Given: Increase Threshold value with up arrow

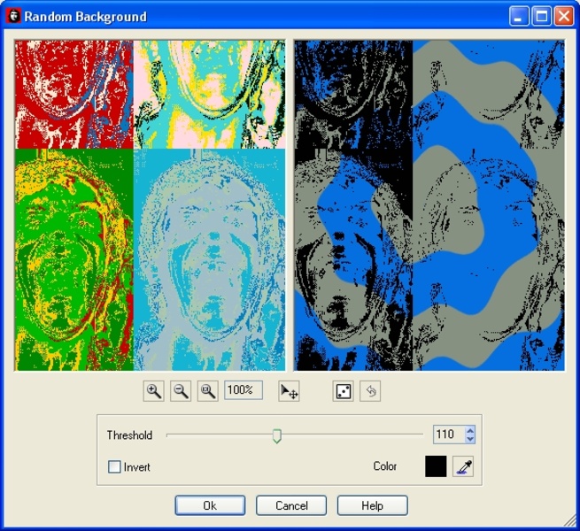Looking at the screenshot, I should [470, 430].
